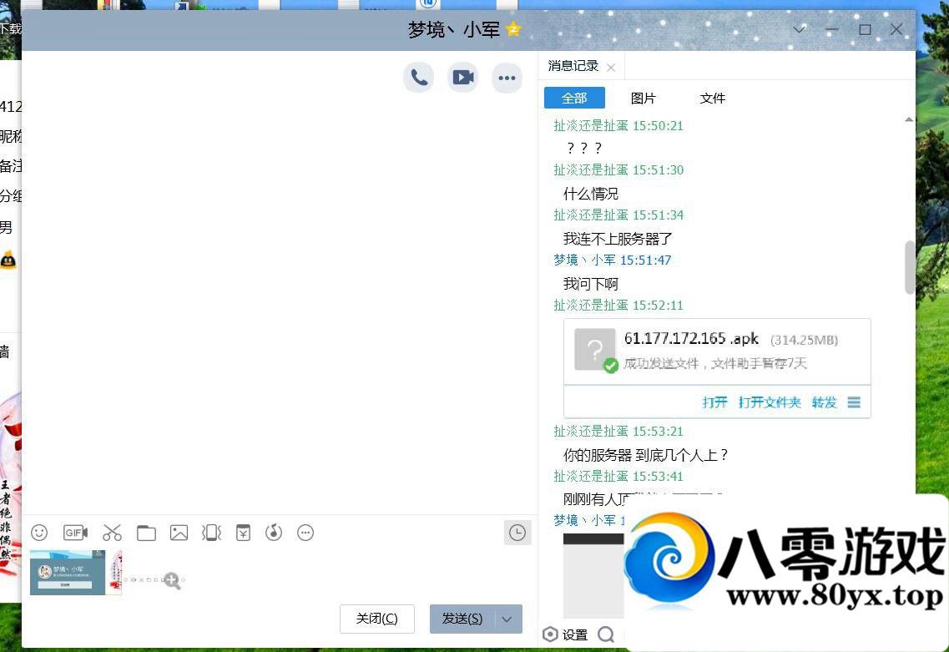Open the GIF panel

coord(74,532)
